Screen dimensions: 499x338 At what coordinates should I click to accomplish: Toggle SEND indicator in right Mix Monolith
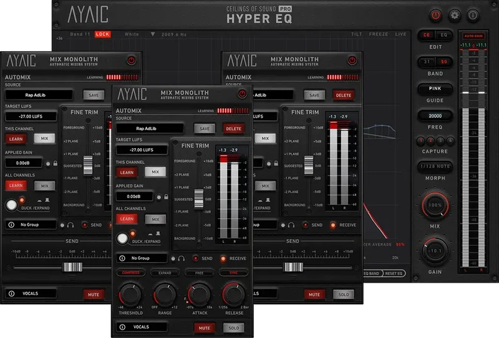pyautogui.click(x=306, y=225)
